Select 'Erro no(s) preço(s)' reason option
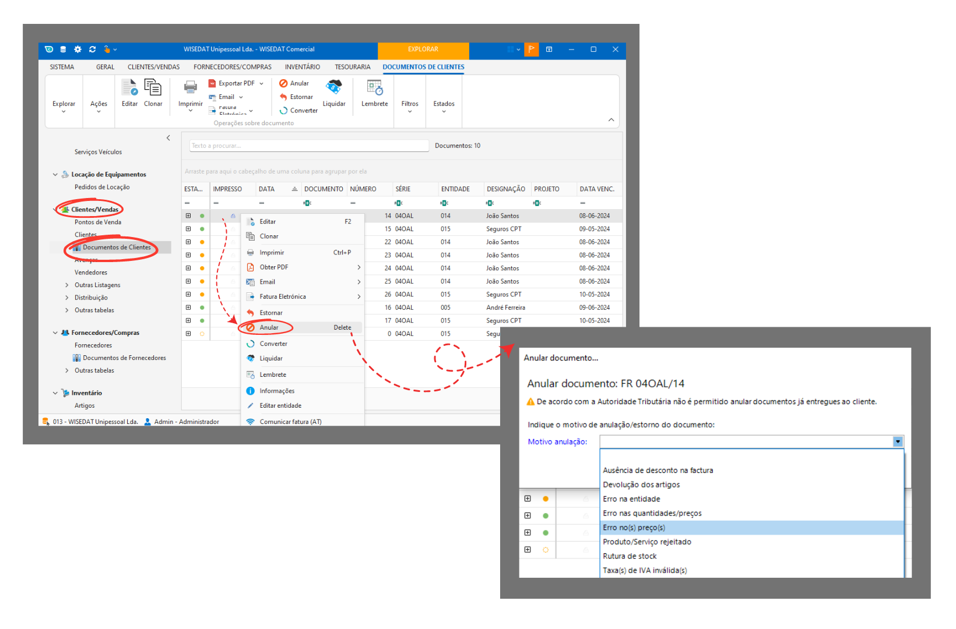Image resolution: width=956 pixels, height=629 pixels. [634, 528]
